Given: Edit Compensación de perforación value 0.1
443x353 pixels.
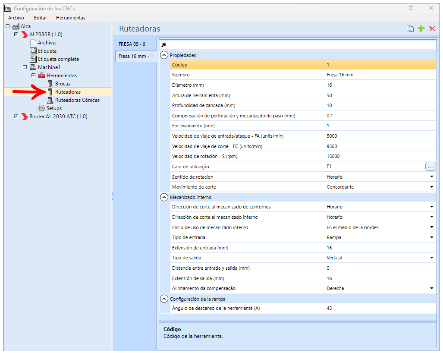Looking at the screenshot, I should point(380,116).
